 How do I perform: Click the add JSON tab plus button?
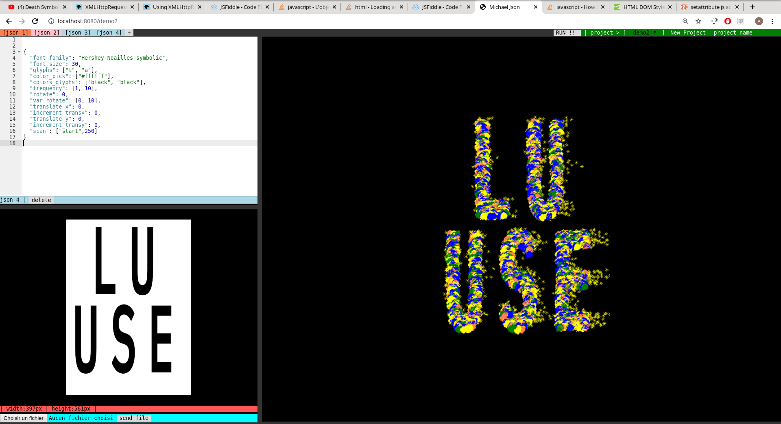click(129, 33)
